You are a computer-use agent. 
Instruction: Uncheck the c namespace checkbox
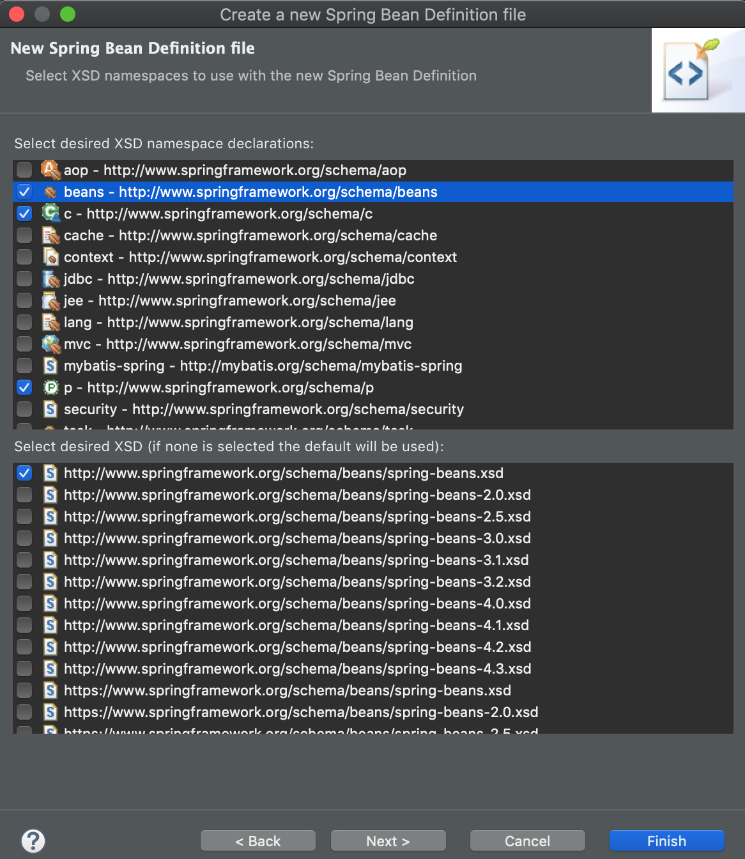coord(24,213)
